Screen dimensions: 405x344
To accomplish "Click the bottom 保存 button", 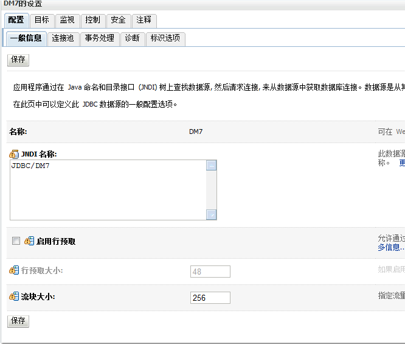I will click(x=18, y=321).
